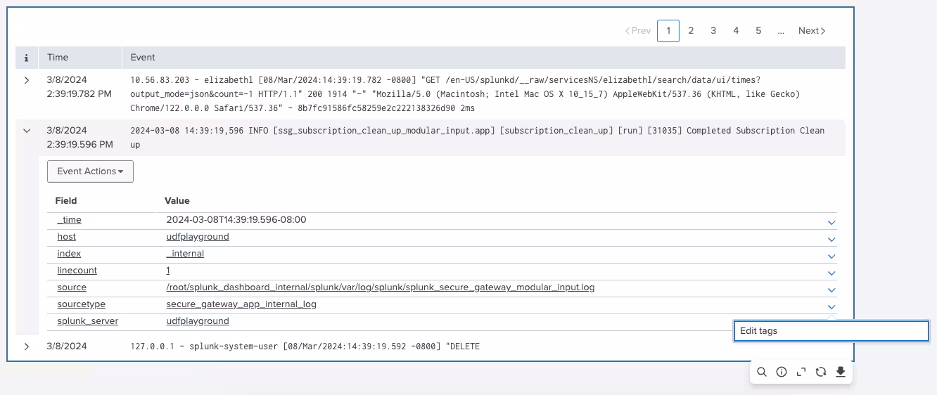This screenshot has height=395, width=937.
Task: Click the secure_gateway_app_internal_log sourcetype value
Action: coord(241,304)
